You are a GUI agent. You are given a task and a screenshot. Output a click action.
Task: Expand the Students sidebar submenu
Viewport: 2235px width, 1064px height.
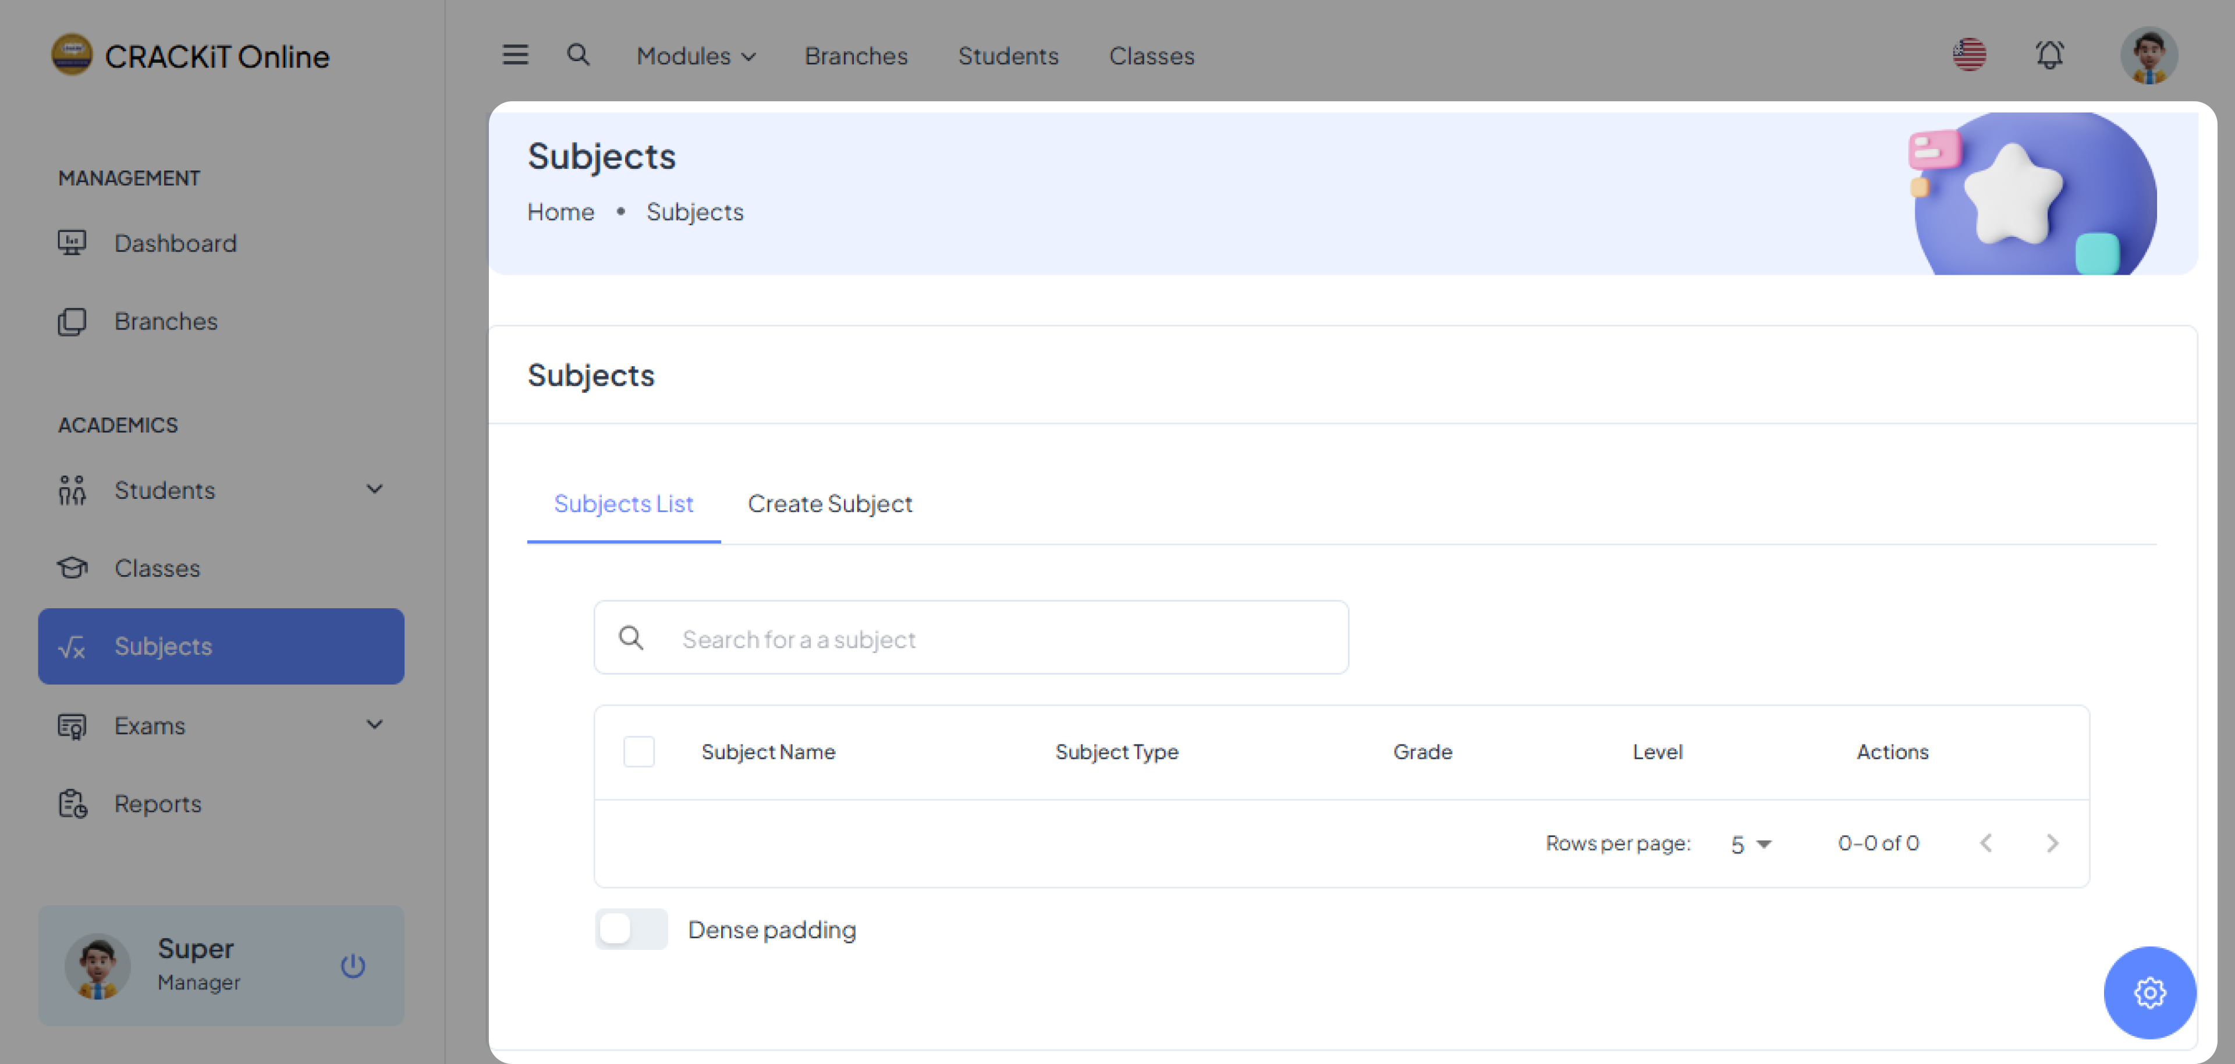(374, 490)
